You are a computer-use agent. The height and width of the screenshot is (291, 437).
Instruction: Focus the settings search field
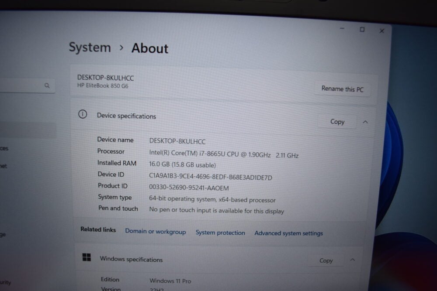(x=27, y=85)
